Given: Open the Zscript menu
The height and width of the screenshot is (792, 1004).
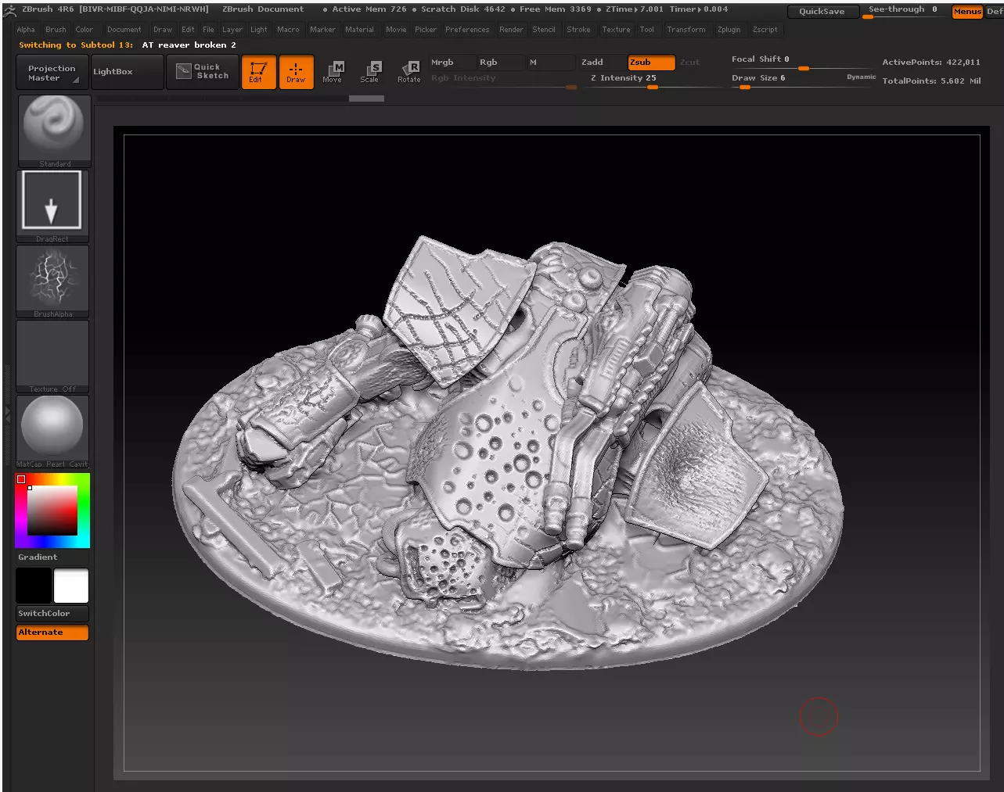Looking at the screenshot, I should pos(765,30).
